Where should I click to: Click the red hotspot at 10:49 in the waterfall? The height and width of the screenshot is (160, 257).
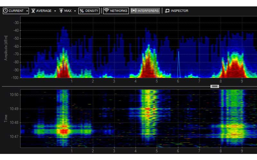[x=148, y=109]
